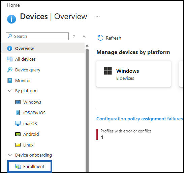This screenshot has width=184, height=173.
Task: Click the circular Refresh arrow icon
Action: click(100, 38)
